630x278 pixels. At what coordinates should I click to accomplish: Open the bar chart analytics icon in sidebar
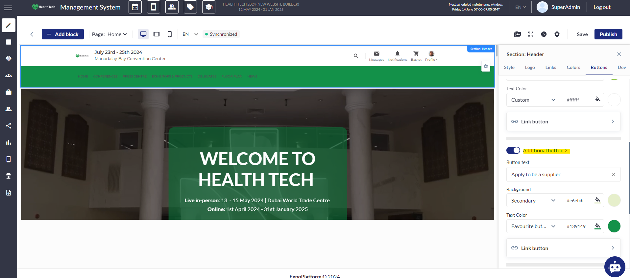pyautogui.click(x=9, y=142)
